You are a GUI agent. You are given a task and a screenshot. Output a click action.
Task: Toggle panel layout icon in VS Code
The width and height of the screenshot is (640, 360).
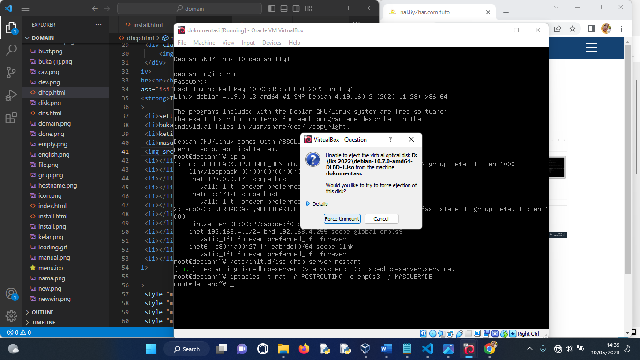[283, 8]
